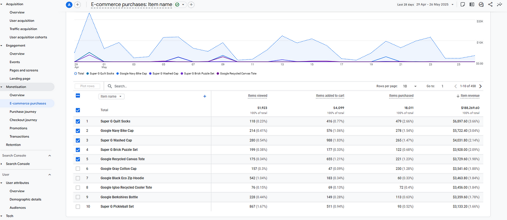Click the share report icon

point(490,4)
